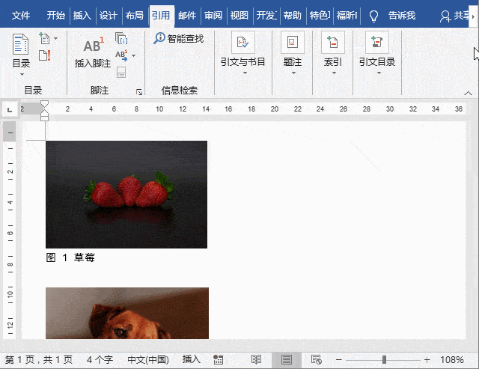Expand the 索引 dropdown arrow

(x=334, y=73)
